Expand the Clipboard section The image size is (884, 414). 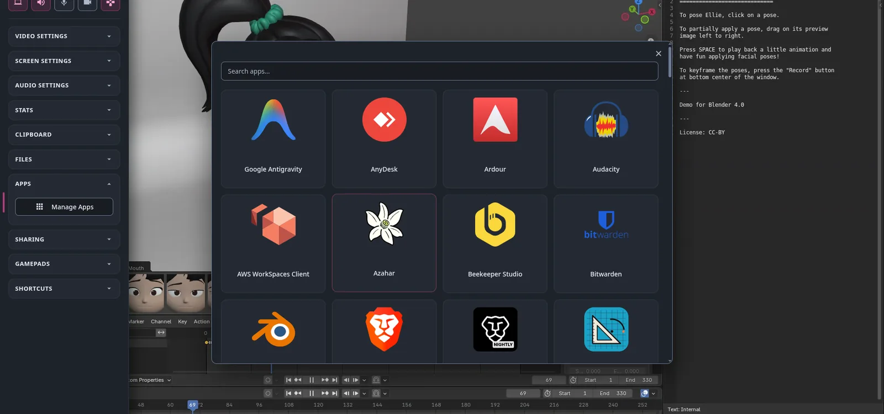(x=64, y=135)
